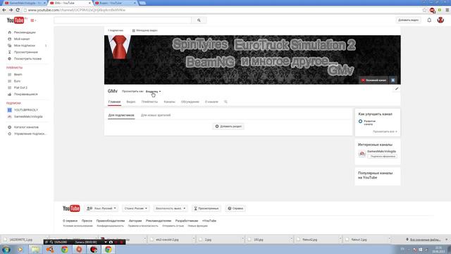Switch to the first GamesMaks Vologda browser tab

click(24, 3)
